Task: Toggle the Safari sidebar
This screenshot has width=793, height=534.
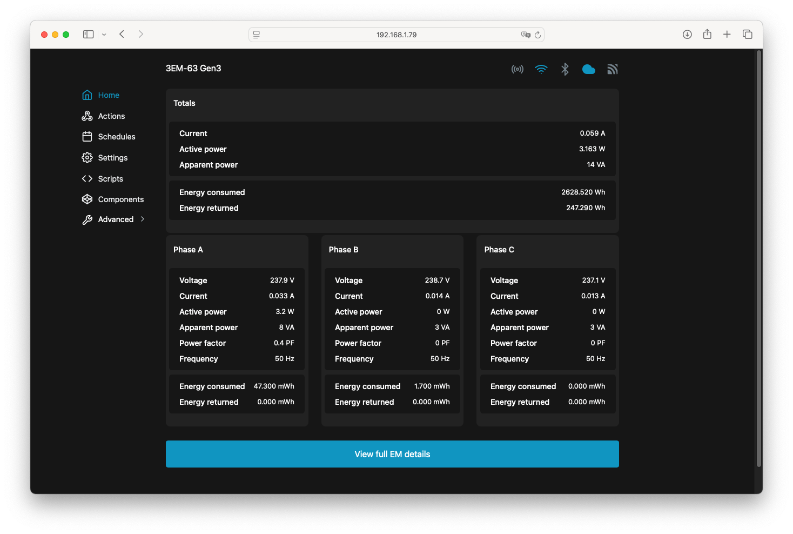Action: 88,35
